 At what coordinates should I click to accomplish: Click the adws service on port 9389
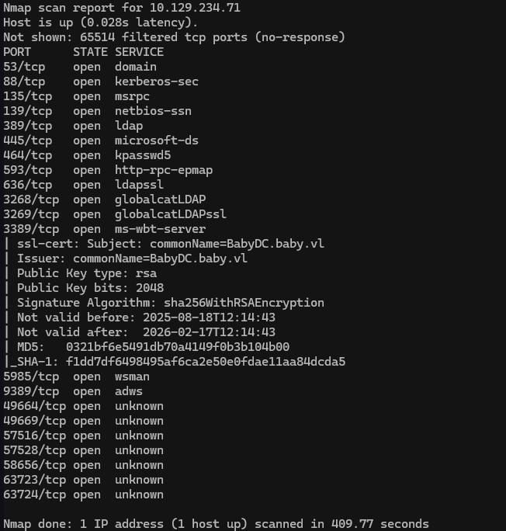129,391
